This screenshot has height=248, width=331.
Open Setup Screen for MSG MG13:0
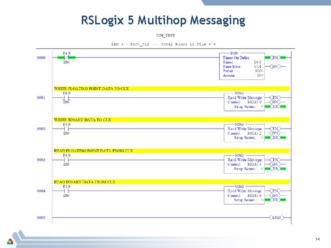[x=245, y=107]
